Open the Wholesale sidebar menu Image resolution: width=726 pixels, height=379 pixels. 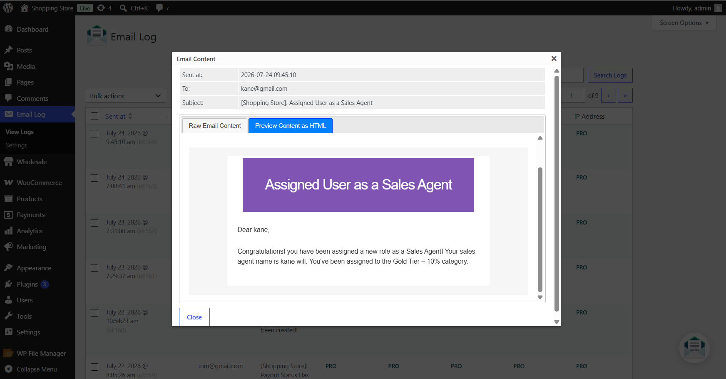point(37,162)
